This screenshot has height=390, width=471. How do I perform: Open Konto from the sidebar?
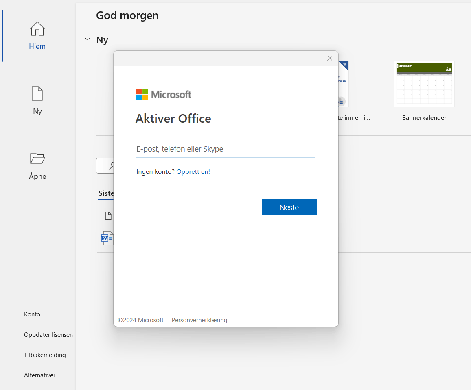32,314
